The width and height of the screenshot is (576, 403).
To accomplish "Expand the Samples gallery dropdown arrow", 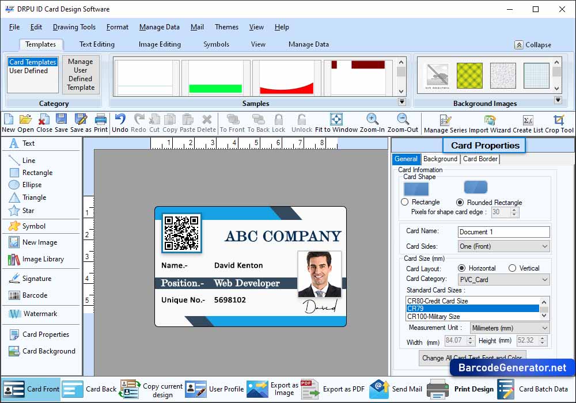I will coord(401,102).
